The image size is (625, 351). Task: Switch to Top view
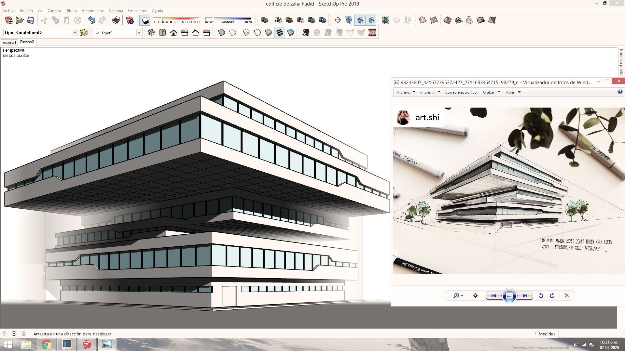point(162,32)
